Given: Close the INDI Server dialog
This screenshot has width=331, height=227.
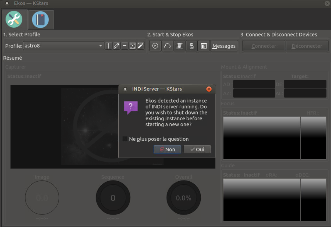Looking at the screenshot, I should coord(209,89).
